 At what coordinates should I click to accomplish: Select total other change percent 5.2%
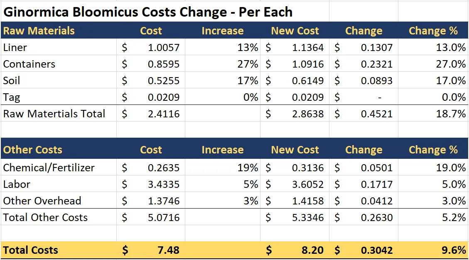pyautogui.click(x=454, y=217)
